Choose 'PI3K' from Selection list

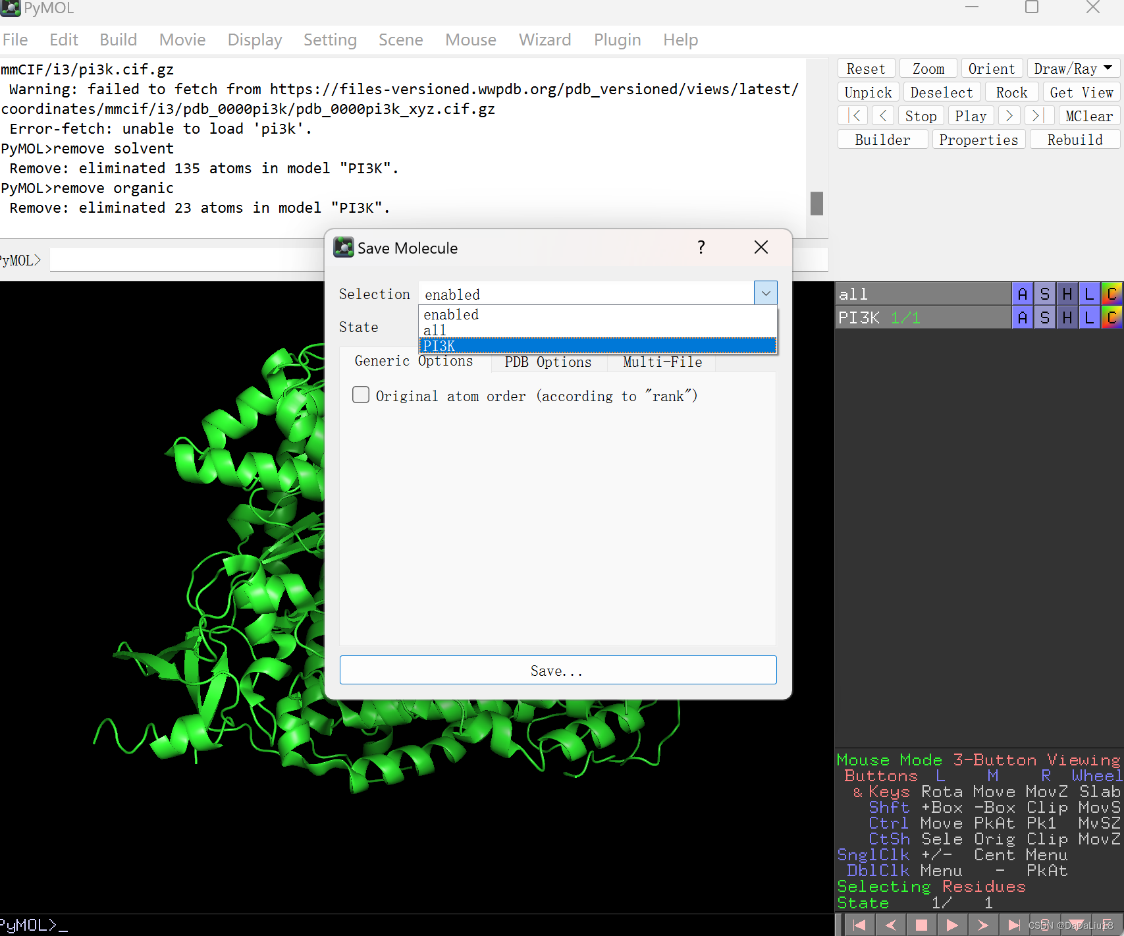pyautogui.click(x=598, y=346)
